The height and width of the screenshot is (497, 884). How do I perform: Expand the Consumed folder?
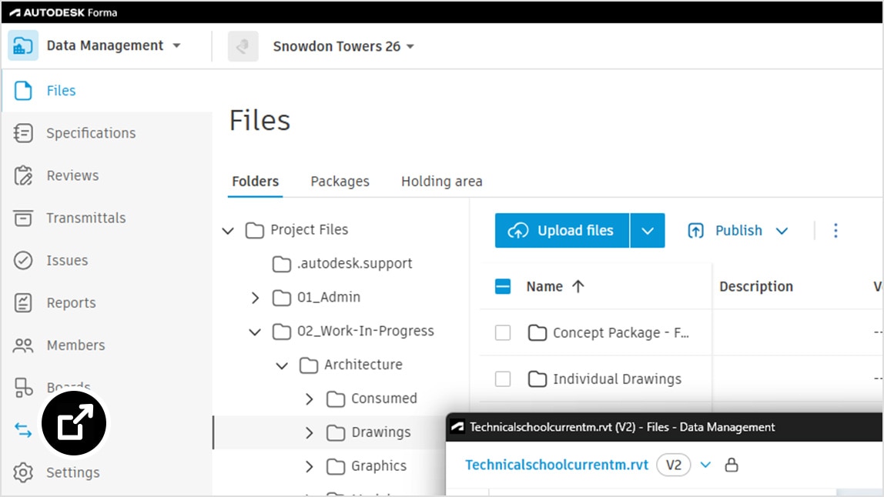tap(309, 399)
